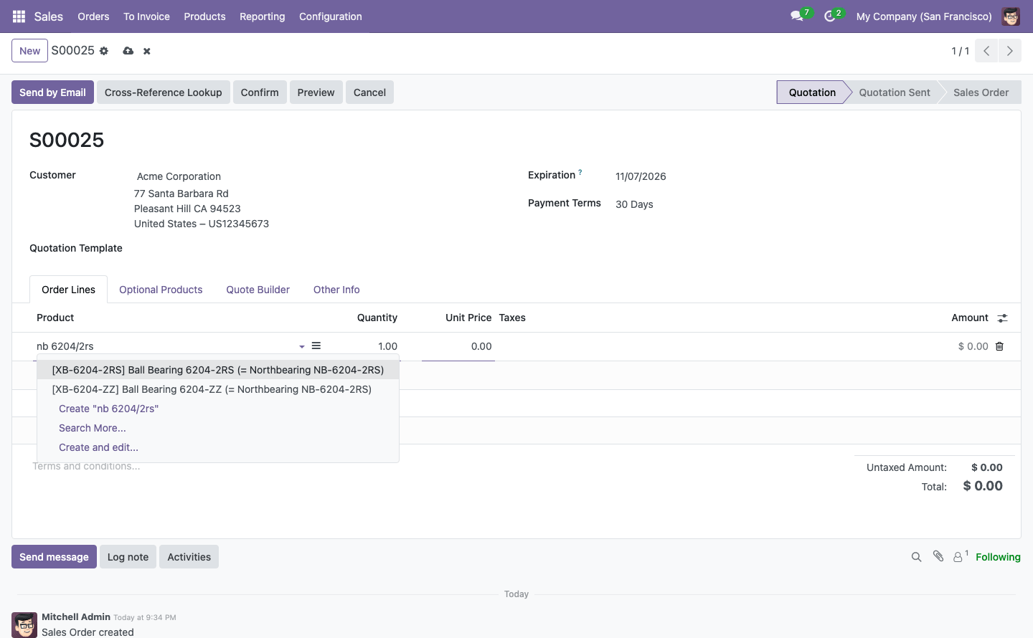Click the Following link

(x=998, y=557)
